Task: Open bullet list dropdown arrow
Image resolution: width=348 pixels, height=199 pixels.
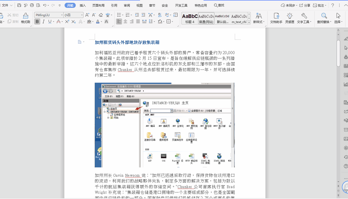Action: click(123, 15)
